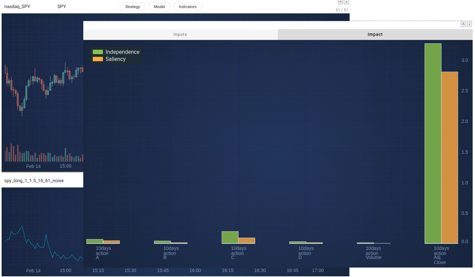Click the green Independence legend swatch

(98, 52)
